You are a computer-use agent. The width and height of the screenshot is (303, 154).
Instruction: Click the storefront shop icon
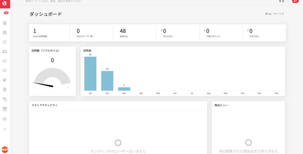(5, 109)
